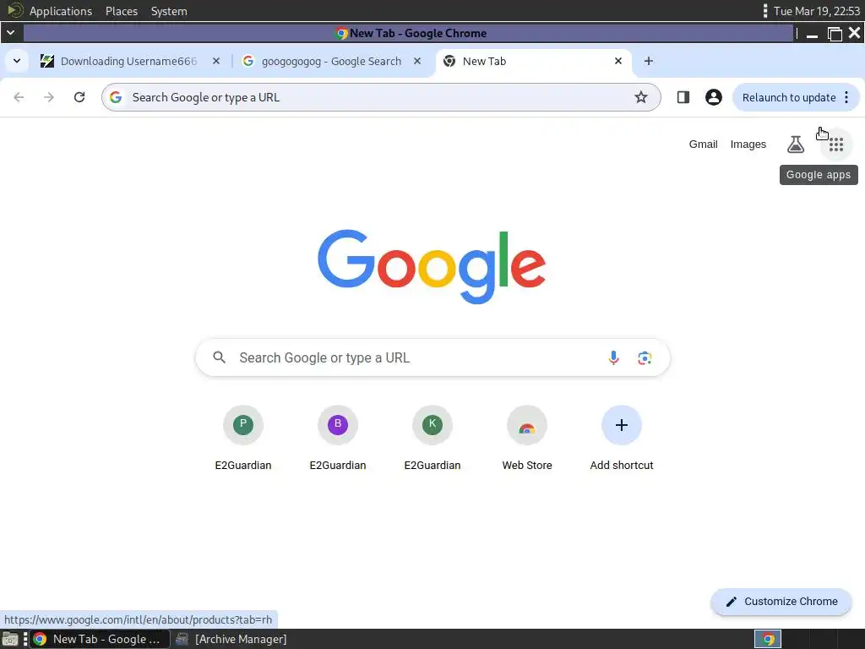
Task: Focus the central Google search box
Action: pyautogui.click(x=433, y=357)
